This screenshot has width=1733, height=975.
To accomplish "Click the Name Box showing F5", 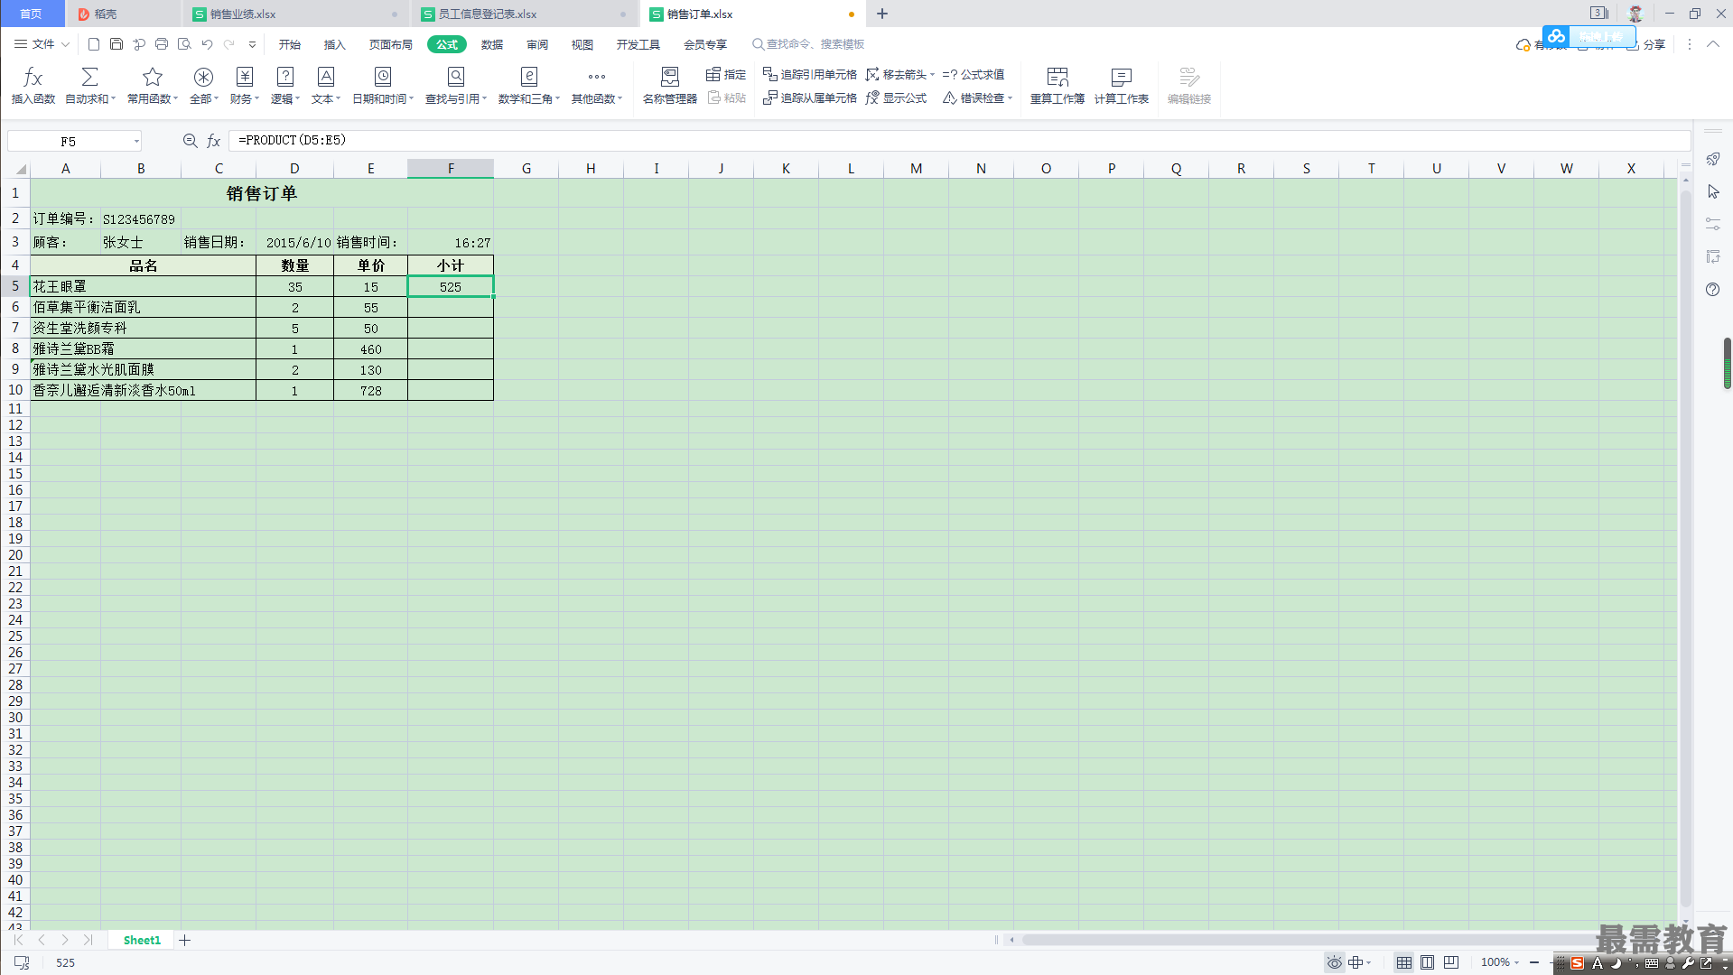I will pos(69,141).
